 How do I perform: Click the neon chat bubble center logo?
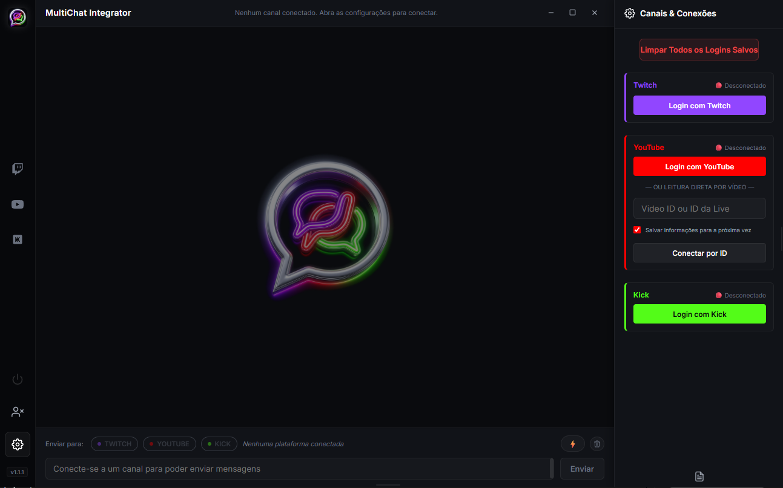click(326, 227)
